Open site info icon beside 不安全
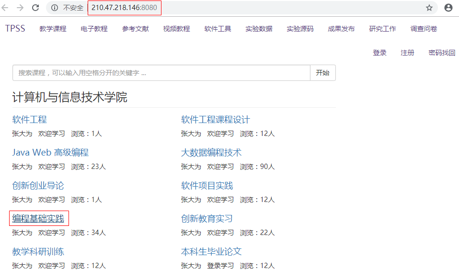Image resolution: width=459 pixels, height=280 pixels. tap(55, 8)
